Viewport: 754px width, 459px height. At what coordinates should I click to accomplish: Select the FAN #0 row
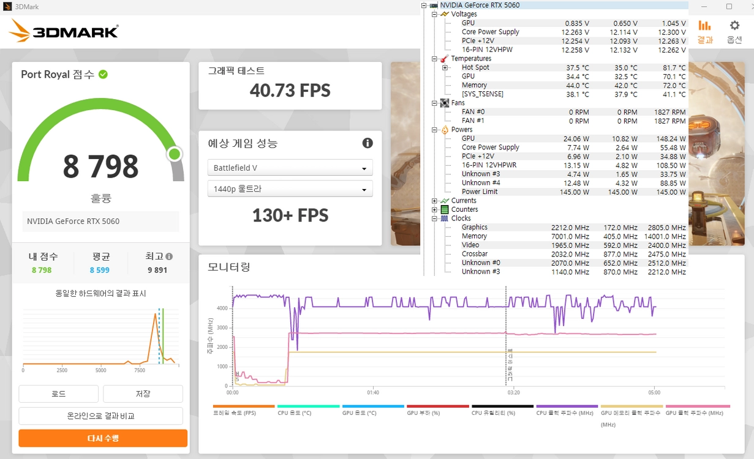click(x=573, y=112)
